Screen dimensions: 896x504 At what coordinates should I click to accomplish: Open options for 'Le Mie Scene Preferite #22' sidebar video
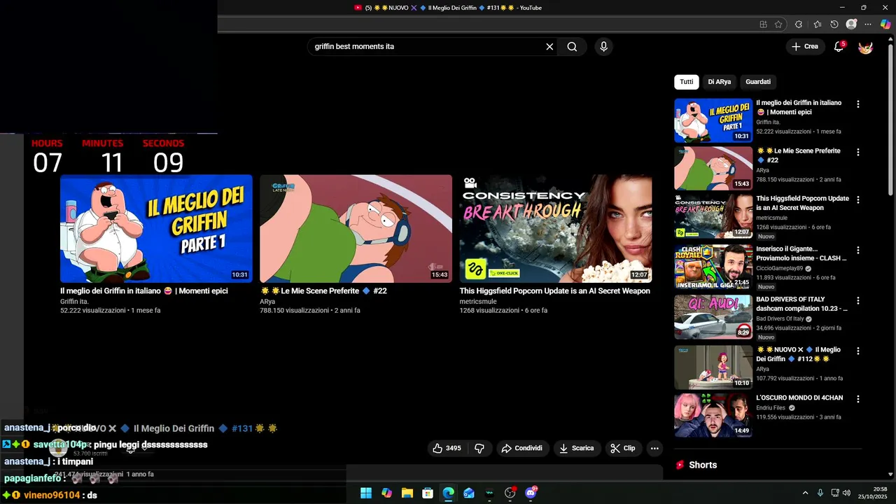pos(858,152)
